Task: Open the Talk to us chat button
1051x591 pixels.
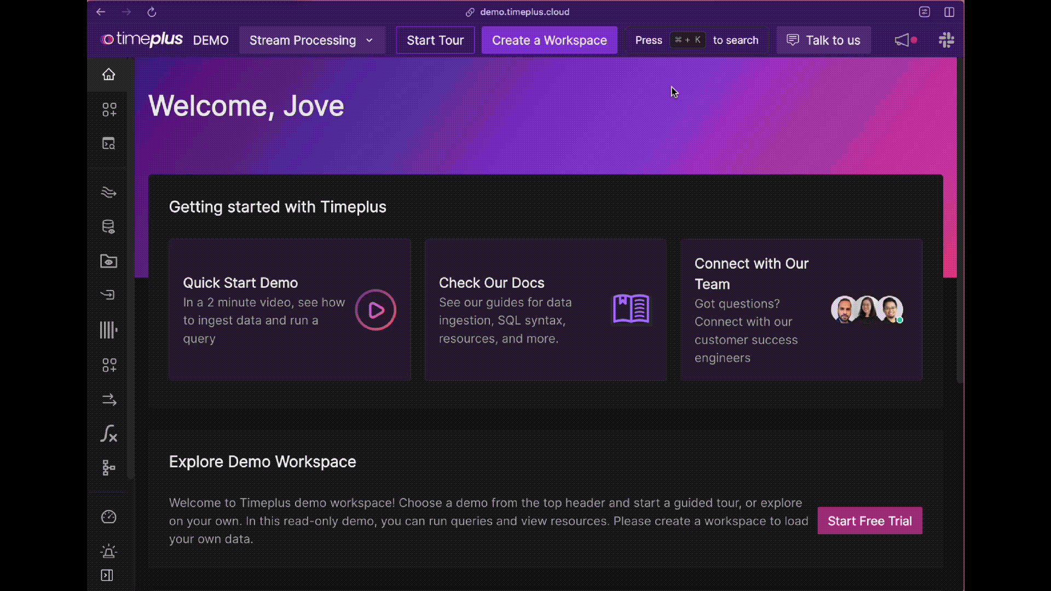Action: point(823,40)
